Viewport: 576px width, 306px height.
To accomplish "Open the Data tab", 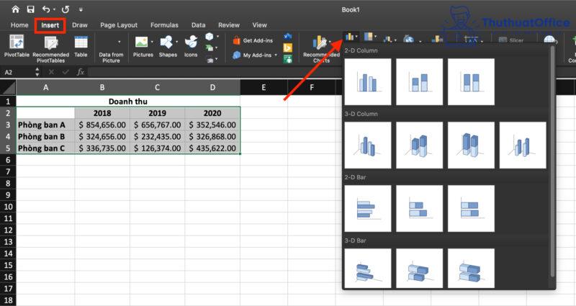I will 199,25.
